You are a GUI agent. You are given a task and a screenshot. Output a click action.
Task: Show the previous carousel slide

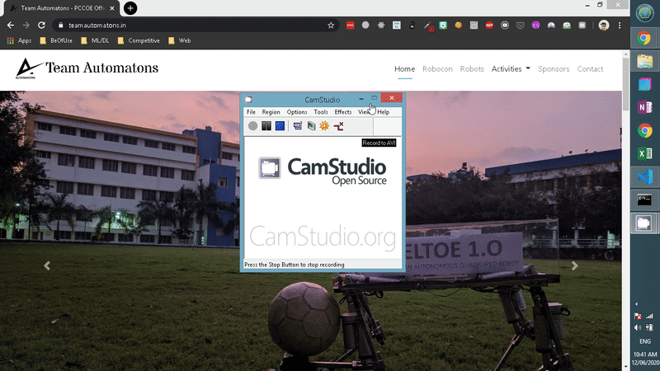point(47,265)
